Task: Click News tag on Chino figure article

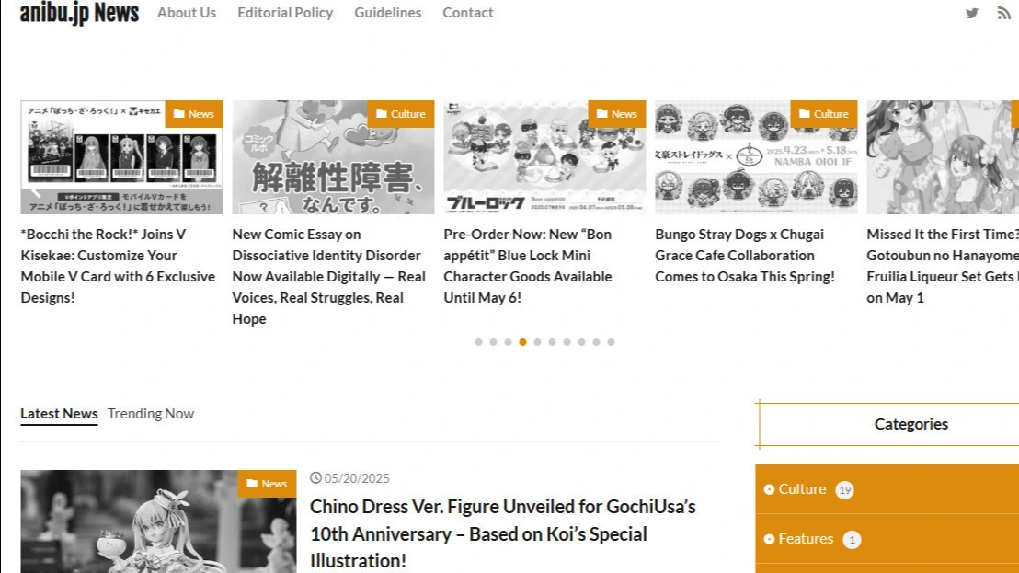Action: 267,484
